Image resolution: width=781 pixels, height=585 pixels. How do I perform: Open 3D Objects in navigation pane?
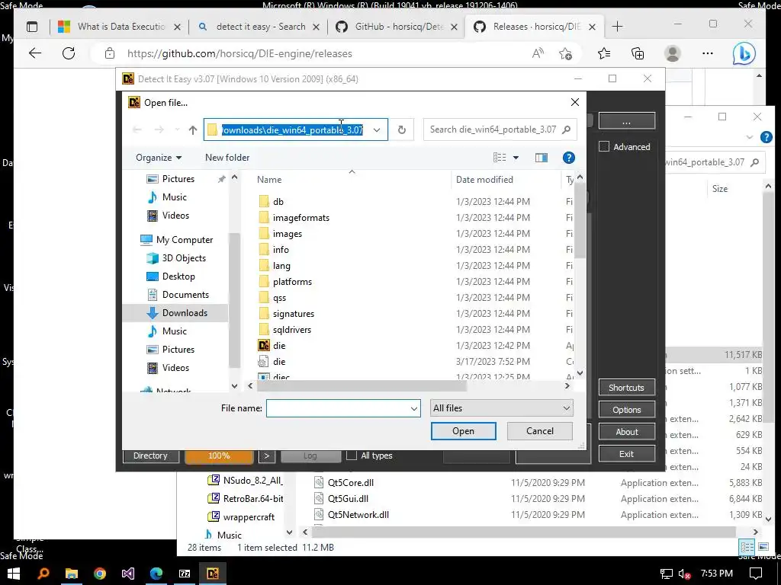click(x=184, y=258)
